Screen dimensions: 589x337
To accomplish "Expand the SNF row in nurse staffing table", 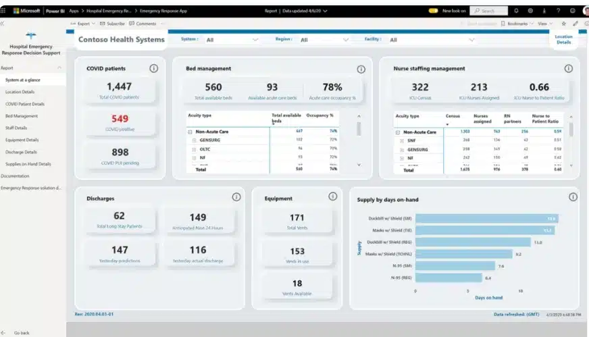I will [x=402, y=141].
